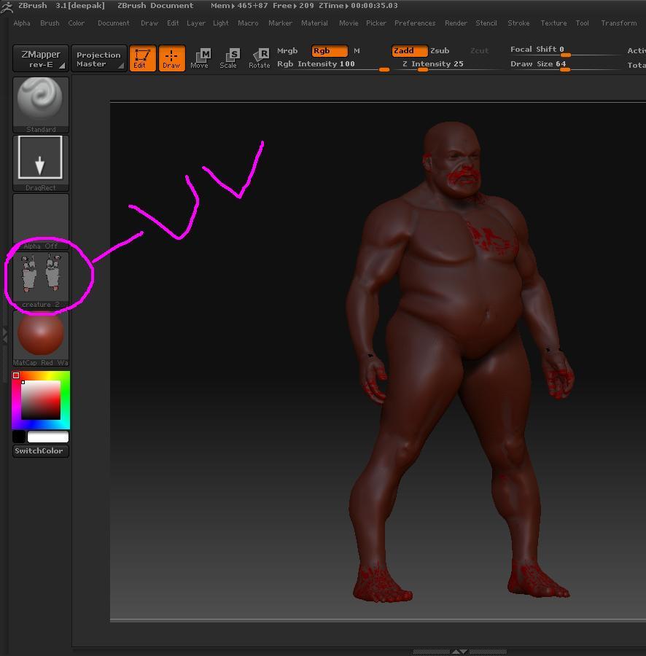Open the Marker menu
The image size is (646, 656).
click(280, 23)
